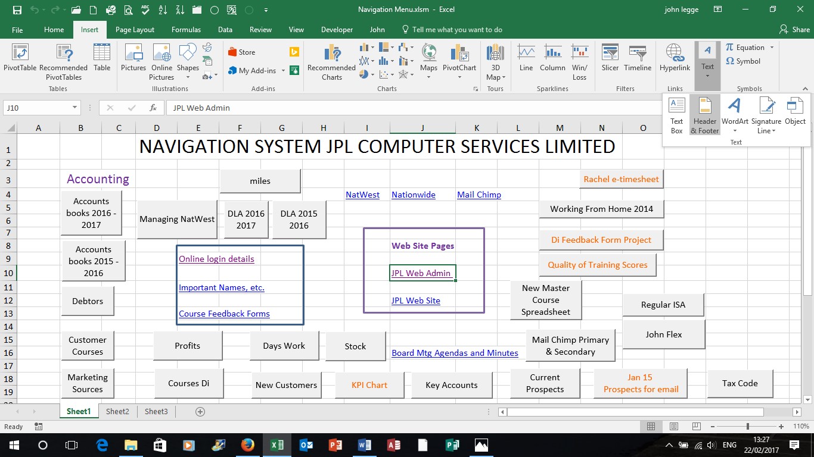Switch to the Sheet3 tab
Image resolution: width=814 pixels, height=457 pixels.
156,411
